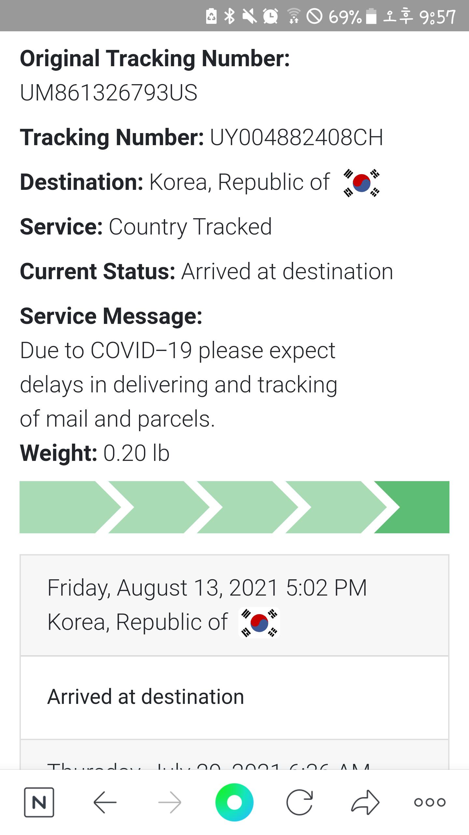The image size is (469, 835).
Task: Tap the green circle search button
Action: [234, 802]
